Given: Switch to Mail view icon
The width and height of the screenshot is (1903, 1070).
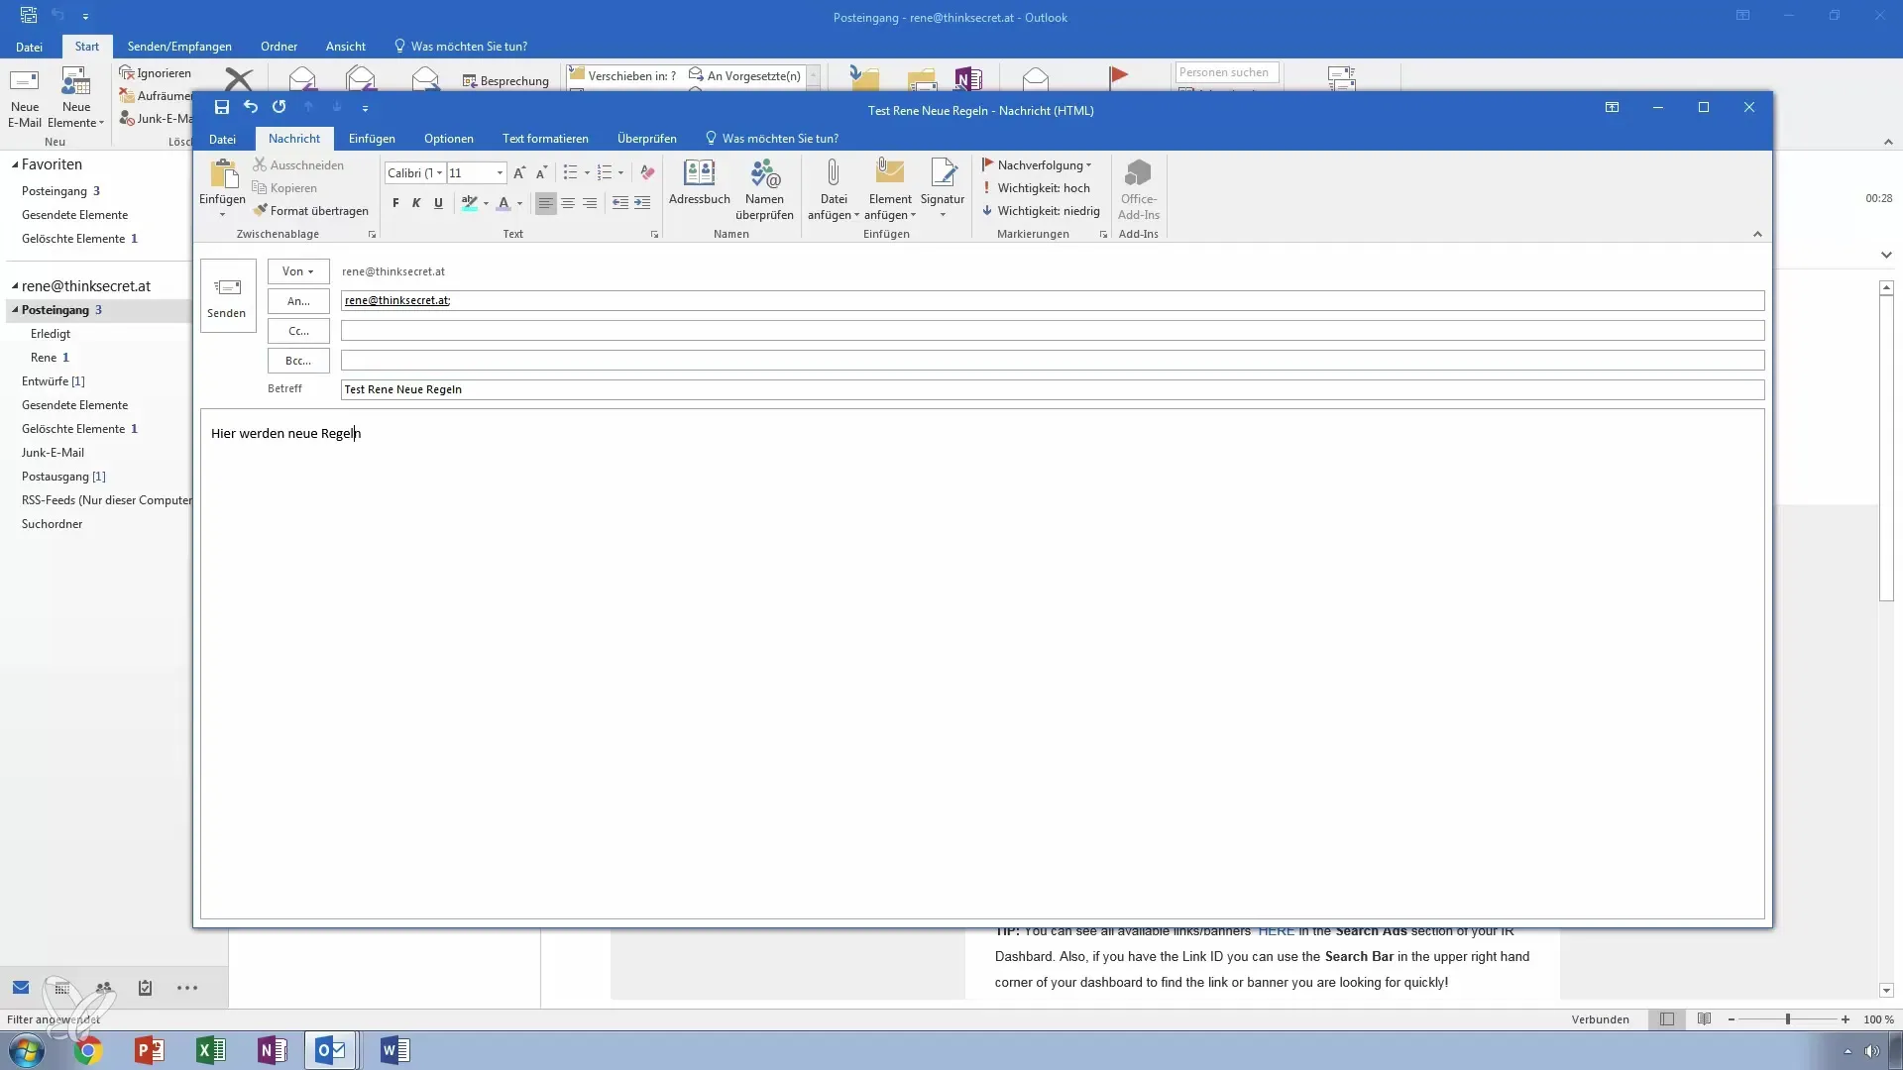Looking at the screenshot, I should pos(21,988).
